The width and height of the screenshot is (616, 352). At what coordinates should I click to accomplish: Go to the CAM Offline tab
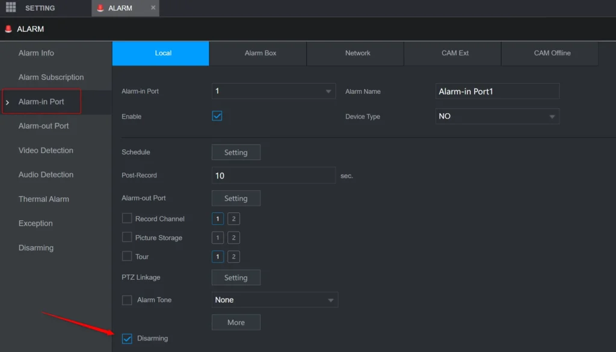click(550, 53)
